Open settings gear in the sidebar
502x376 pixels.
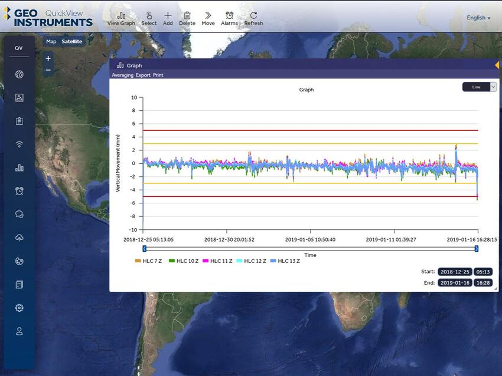pos(19,308)
